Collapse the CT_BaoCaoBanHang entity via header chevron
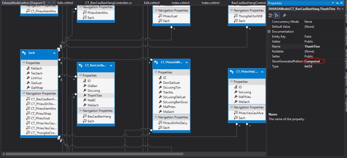Image resolution: width=347 pixels, height=158 pixels. pyautogui.click(x=111, y=65)
